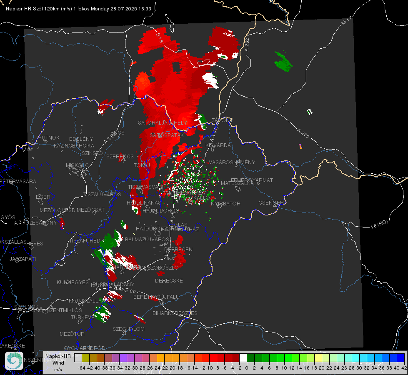Click the KISVÁRDA city label
The width and height of the screenshot is (408, 375).
218,145
